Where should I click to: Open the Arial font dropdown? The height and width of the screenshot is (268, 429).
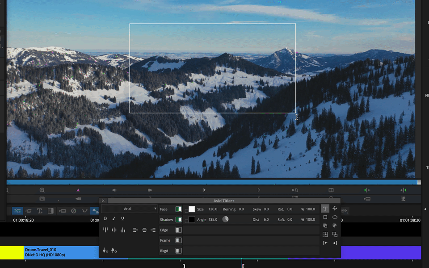point(129,209)
